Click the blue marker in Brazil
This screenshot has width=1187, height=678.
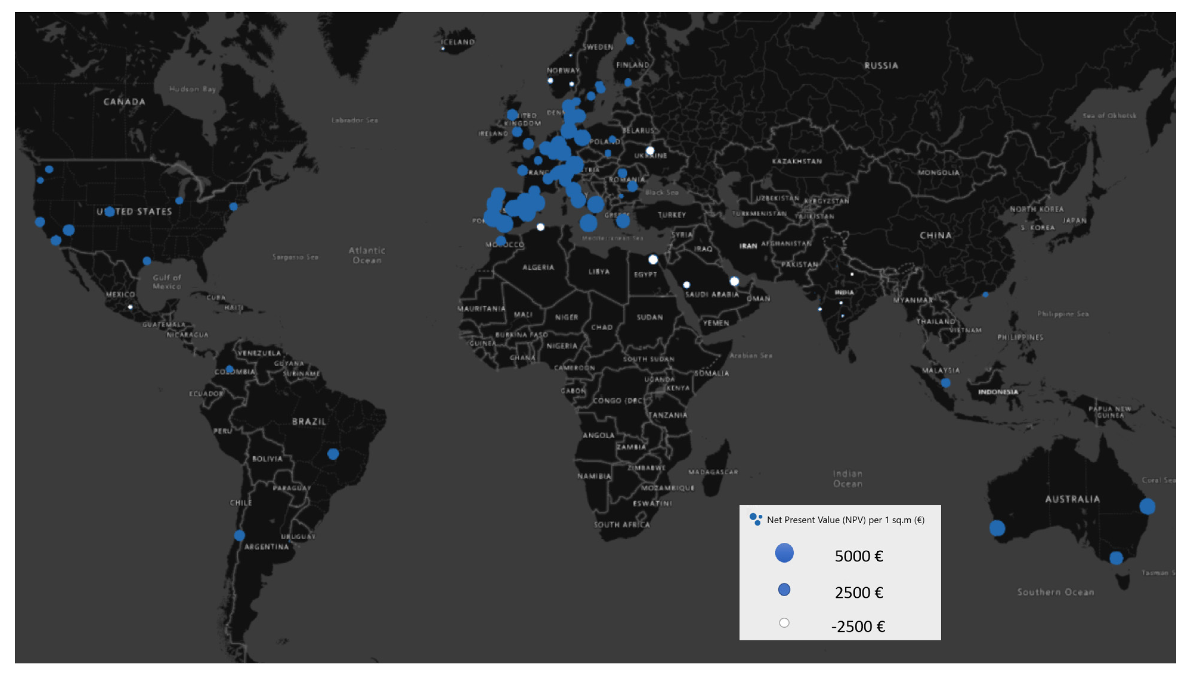[333, 453]
